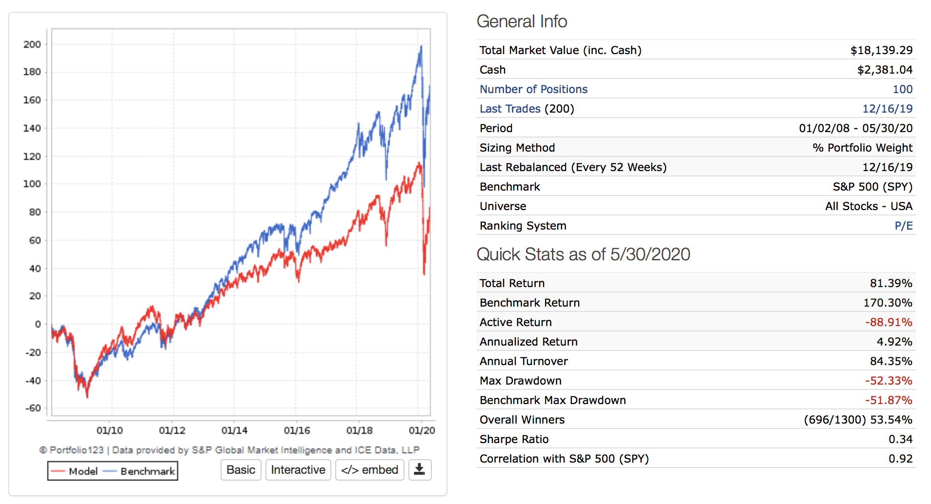Click the red Model legend line

tap(58, 471)
